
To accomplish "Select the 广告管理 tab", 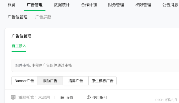I will coord(35,5).
